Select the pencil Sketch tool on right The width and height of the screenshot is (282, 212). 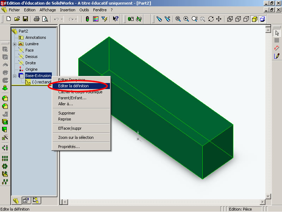(277, 56)
